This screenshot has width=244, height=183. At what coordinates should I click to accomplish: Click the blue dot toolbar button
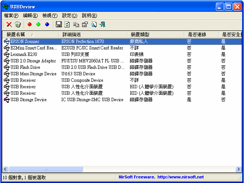tap(47, 24)
